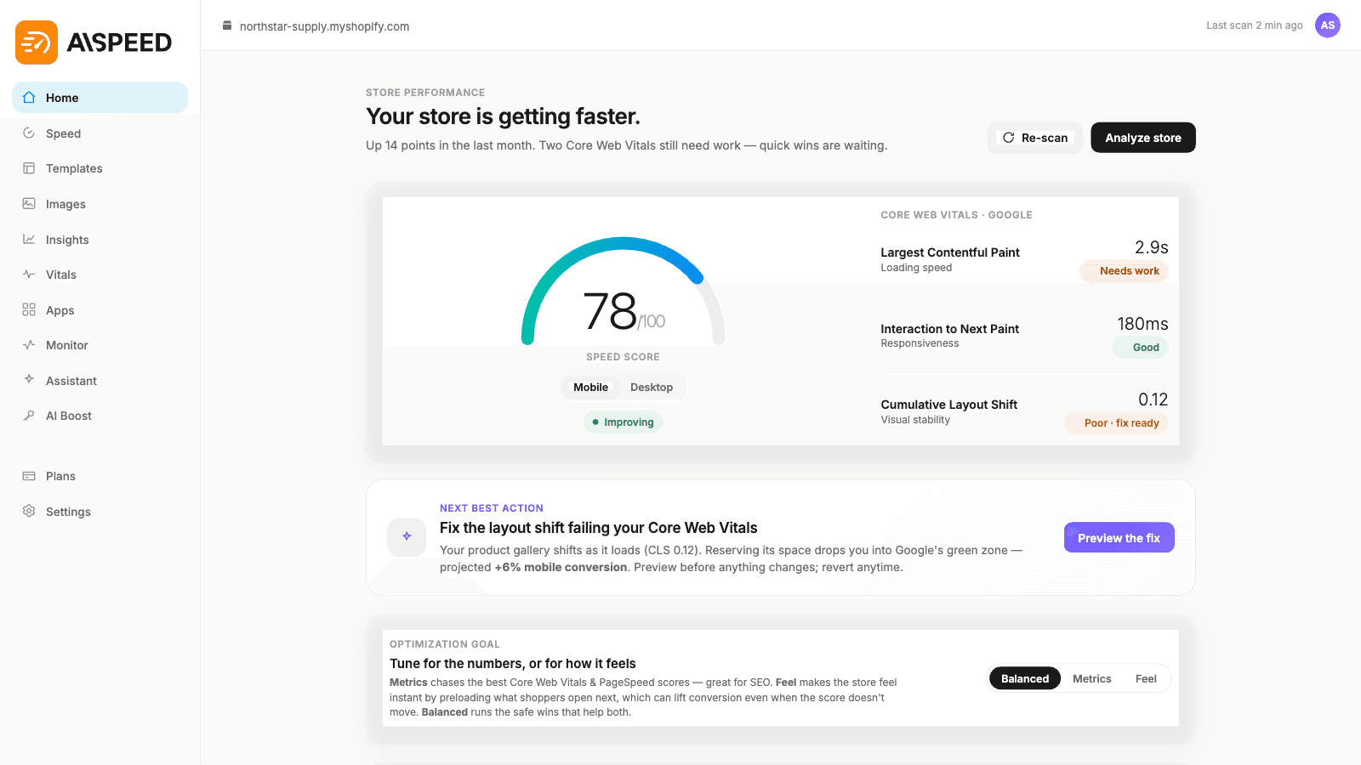
Task: Click the Assistant sparkle icon
Action: pyautogui.click(x=29, y=379)
